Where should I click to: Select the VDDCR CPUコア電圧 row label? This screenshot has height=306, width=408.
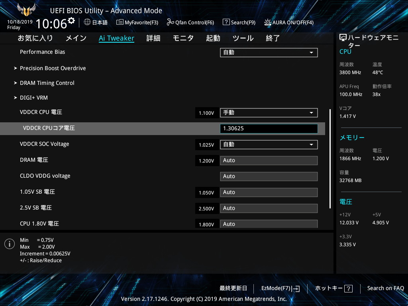(49, 128)
